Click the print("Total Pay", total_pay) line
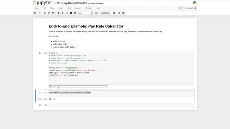Viewport: 230px width, 129px height. click(x=64, y=75)
